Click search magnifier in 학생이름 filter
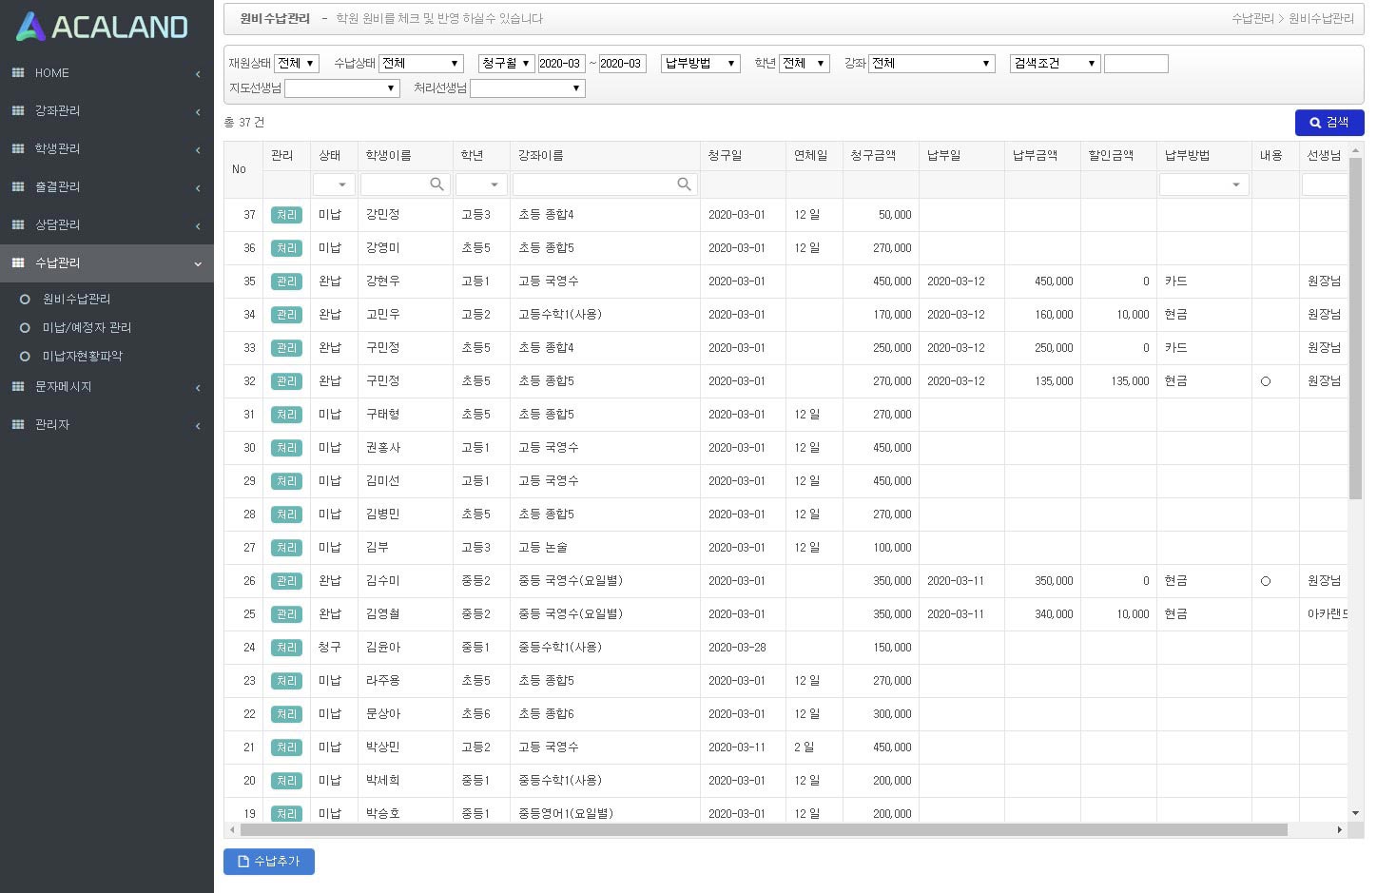This screenshot has width=1377, height=893. pyautogui.click(x=436, y=184)
